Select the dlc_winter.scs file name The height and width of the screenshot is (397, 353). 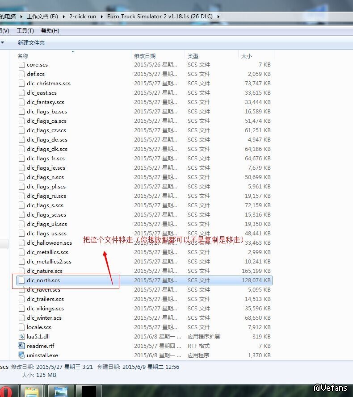pos(44,318)
